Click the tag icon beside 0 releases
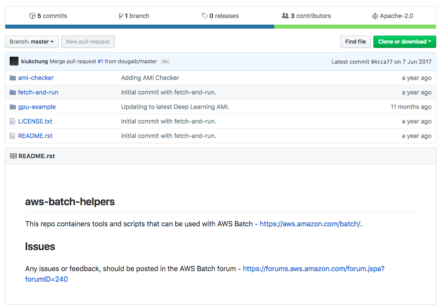The height and width of the screenshot is (305, 442). coord(205,16)
